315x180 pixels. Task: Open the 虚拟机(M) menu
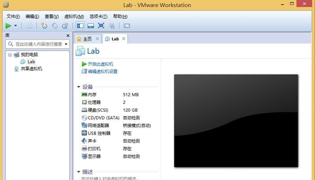[x=74, y=17]
